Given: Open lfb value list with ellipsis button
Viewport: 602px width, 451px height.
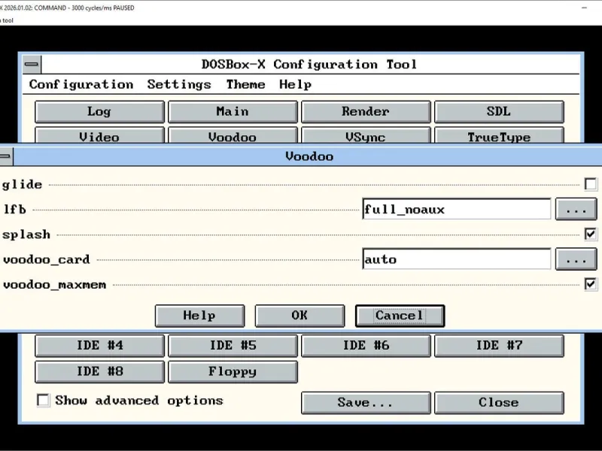Looking at the screenshot, I should (x=576, y=210).
